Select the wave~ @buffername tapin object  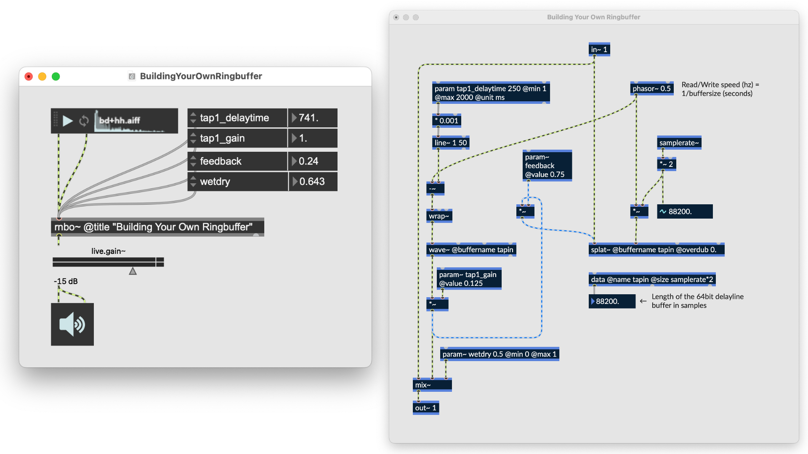[x=471, y=250]
